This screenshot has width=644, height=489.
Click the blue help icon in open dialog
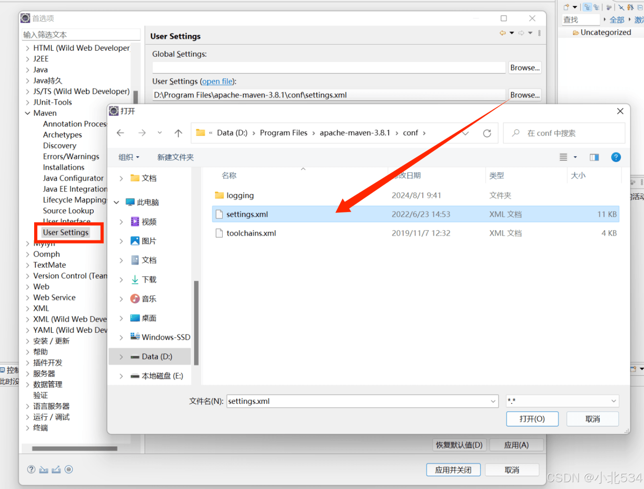616,157
